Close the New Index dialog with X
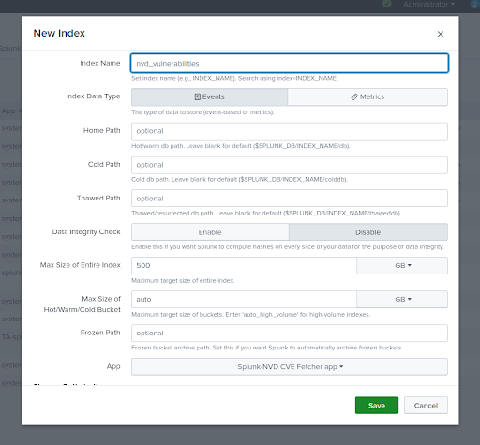480x445 pixels. [x=441, y=34]
